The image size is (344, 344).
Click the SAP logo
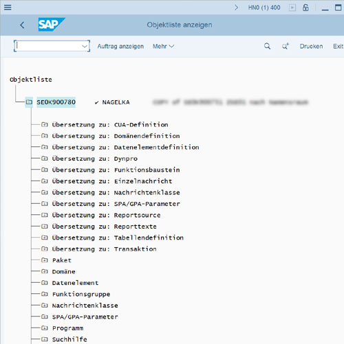click(x=52, y=25)
